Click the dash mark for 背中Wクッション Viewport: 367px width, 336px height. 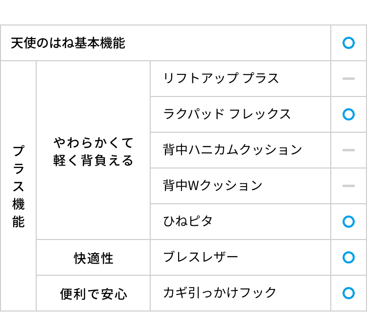pos(348,186)
